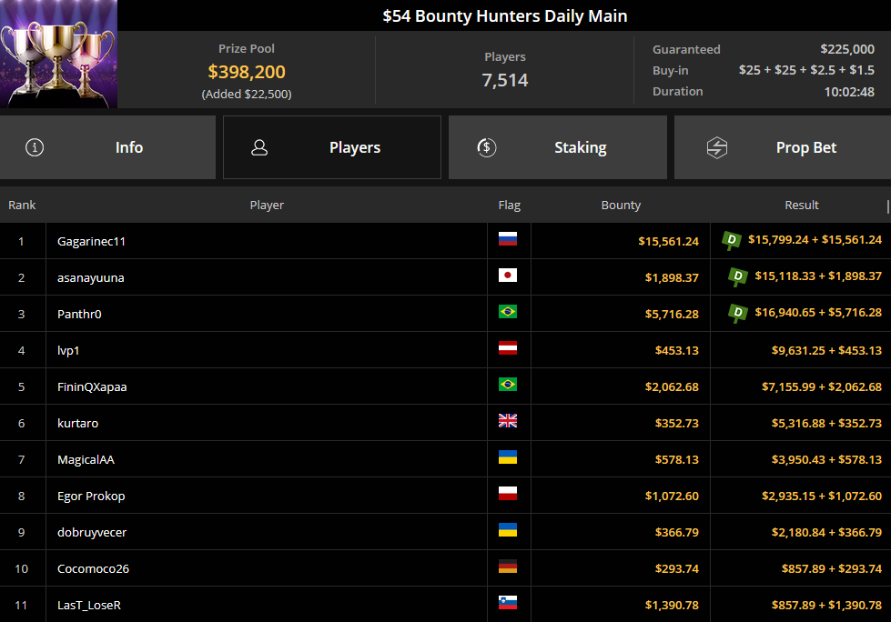
Task: Click the green D deal icon for Panthr0
Action: [738, 313]
